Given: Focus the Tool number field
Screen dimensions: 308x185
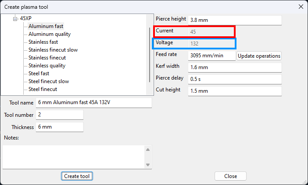Looking at the screenshot, I should pos(60,115).
